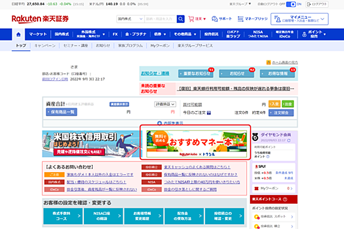Click the green 出金 withdraw button
The image size is (344, 229).
(288, 104)
